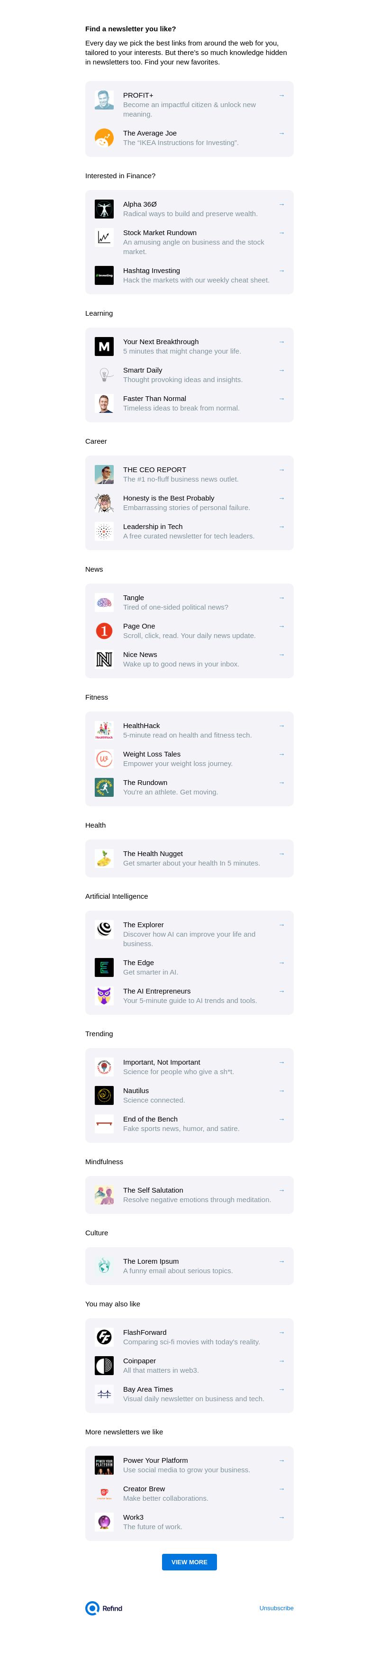
Task: Click the Nautilus newsletter thumbnail
Action: click(x=104, y=1095)
